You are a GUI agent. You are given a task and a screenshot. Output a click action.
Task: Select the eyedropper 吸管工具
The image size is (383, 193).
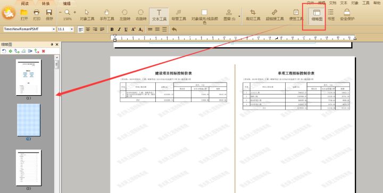pyautogui.click(x=179, y=15)
